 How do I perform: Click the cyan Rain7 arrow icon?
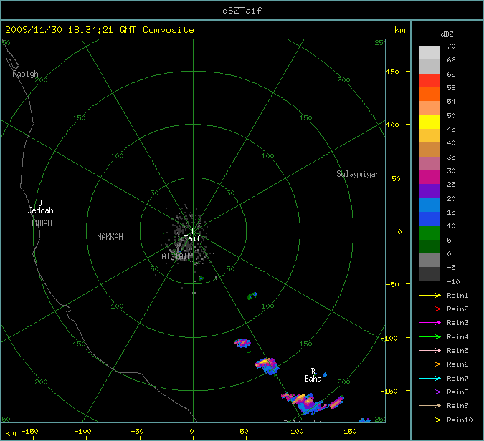click(x=430, y=378)
